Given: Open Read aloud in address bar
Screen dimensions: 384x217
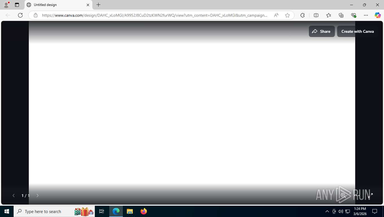Looking at the screenshot, I should click(276, 15).
